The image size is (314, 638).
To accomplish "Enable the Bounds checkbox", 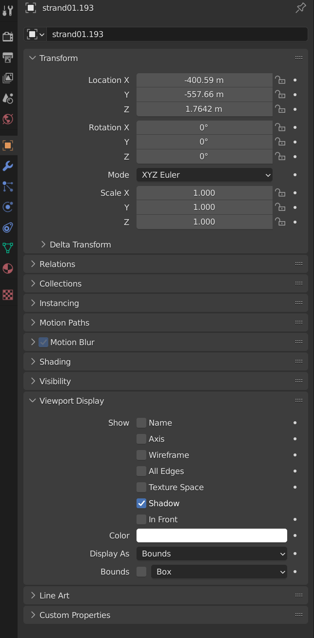I will (x=141, y=572).
